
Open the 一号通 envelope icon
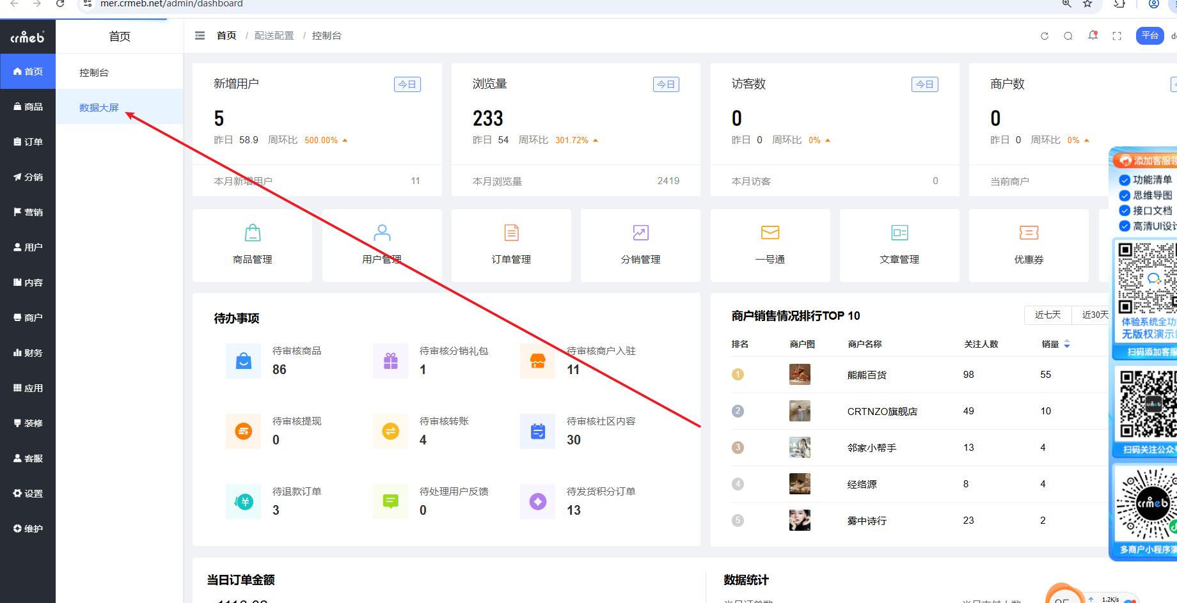(x=770, y=233)
